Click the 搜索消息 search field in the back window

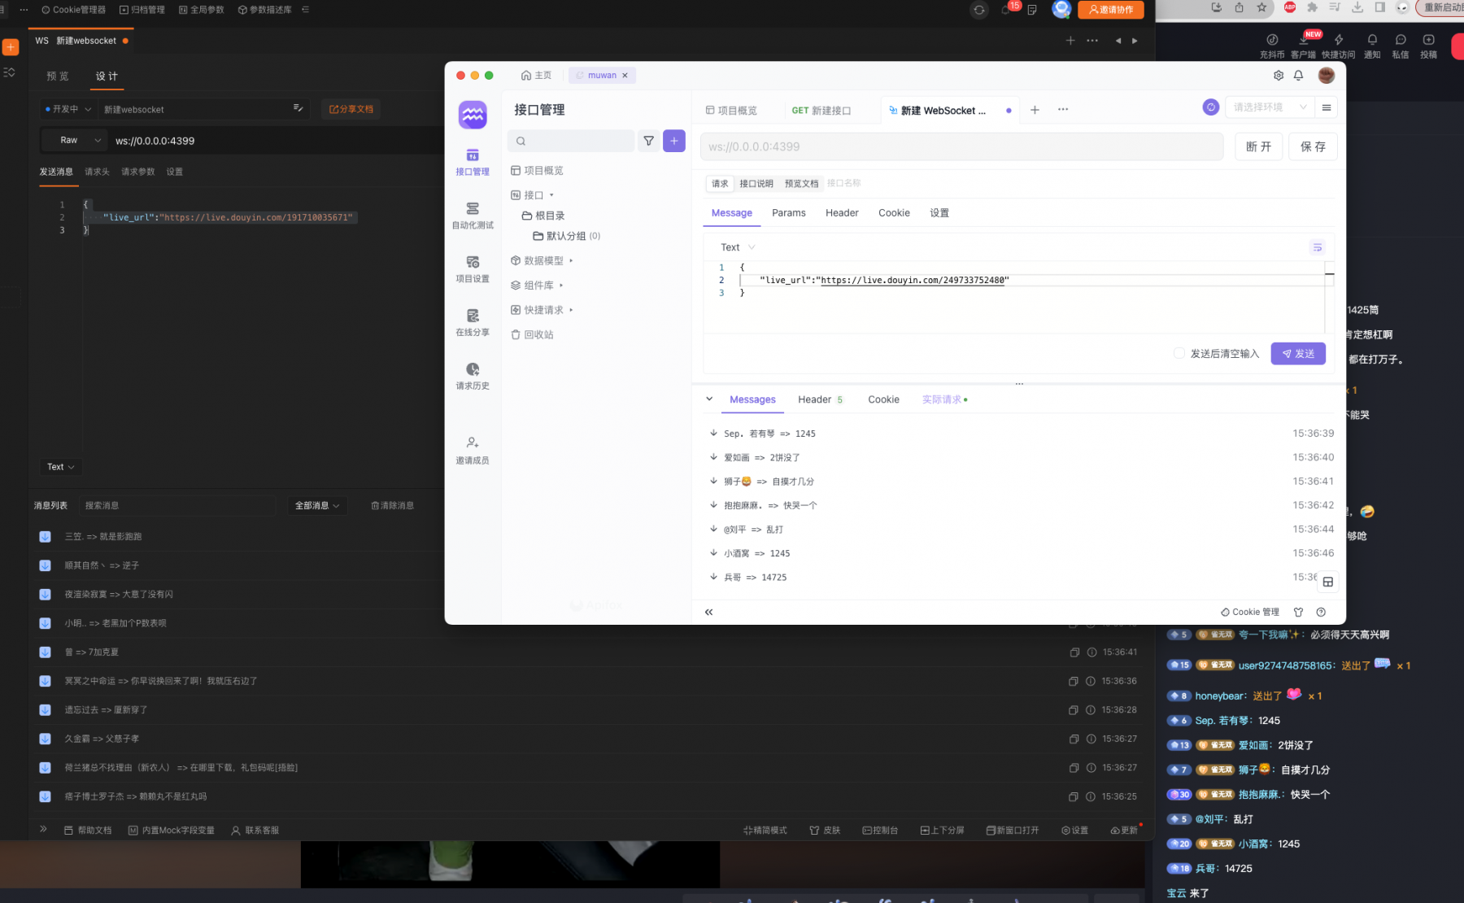pos(176,505)
